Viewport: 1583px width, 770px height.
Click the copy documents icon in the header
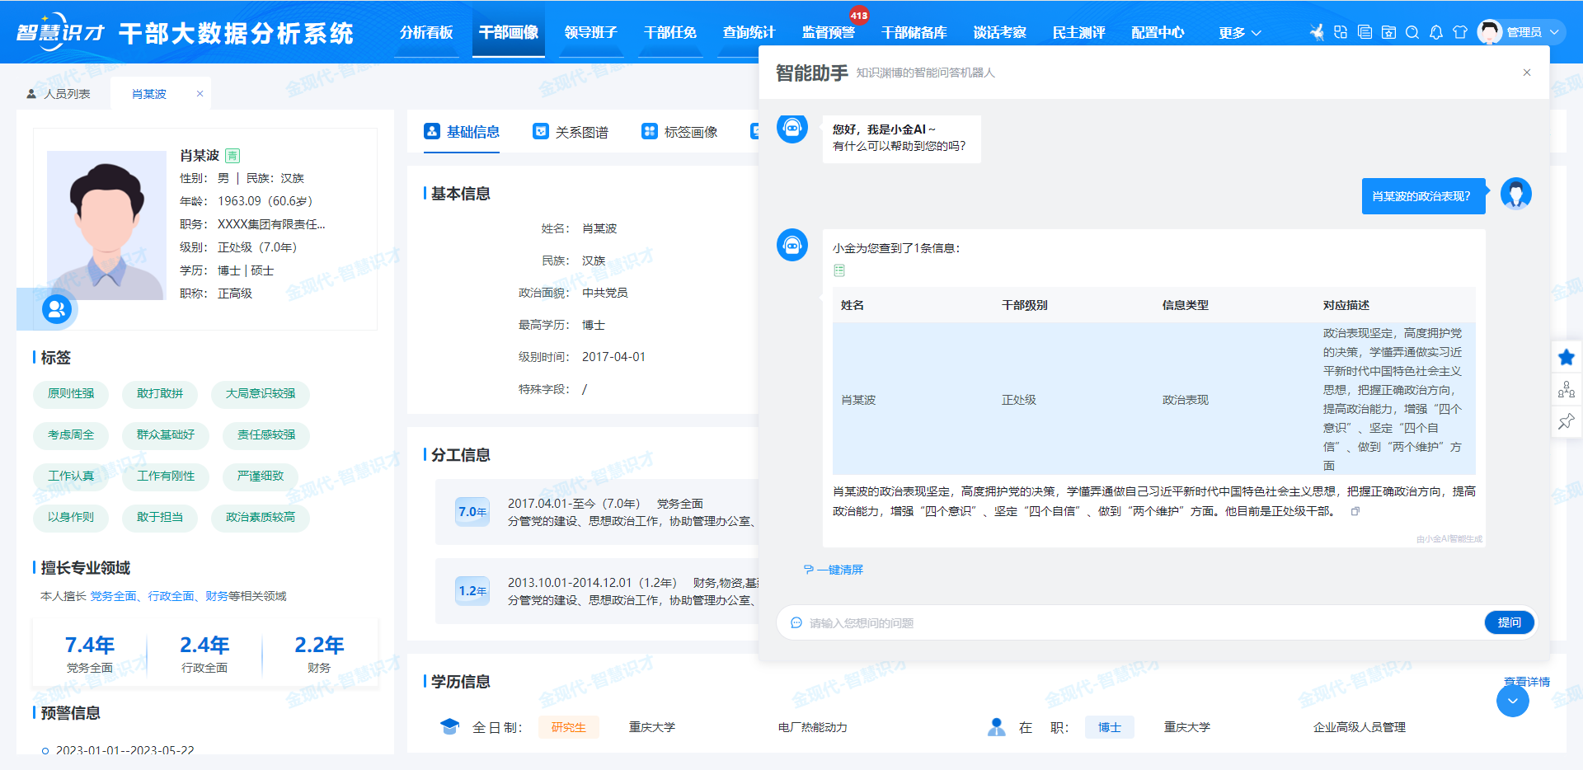click(x=1365, y=32)
